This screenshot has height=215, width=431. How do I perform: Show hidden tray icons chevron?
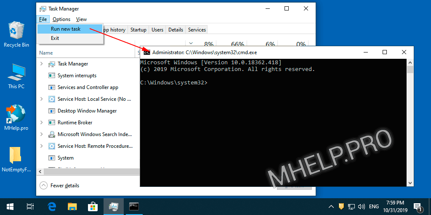click(332, 206)
